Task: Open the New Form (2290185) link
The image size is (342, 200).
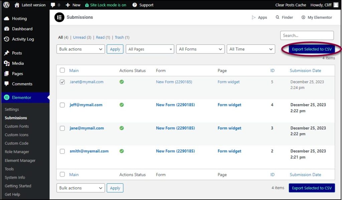Action: [x=174, y=82]
